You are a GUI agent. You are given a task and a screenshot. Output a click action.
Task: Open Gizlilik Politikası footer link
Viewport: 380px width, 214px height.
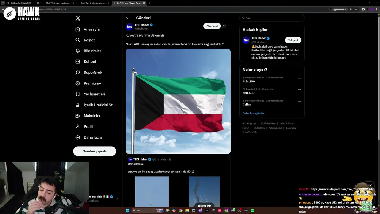(268, 123)
